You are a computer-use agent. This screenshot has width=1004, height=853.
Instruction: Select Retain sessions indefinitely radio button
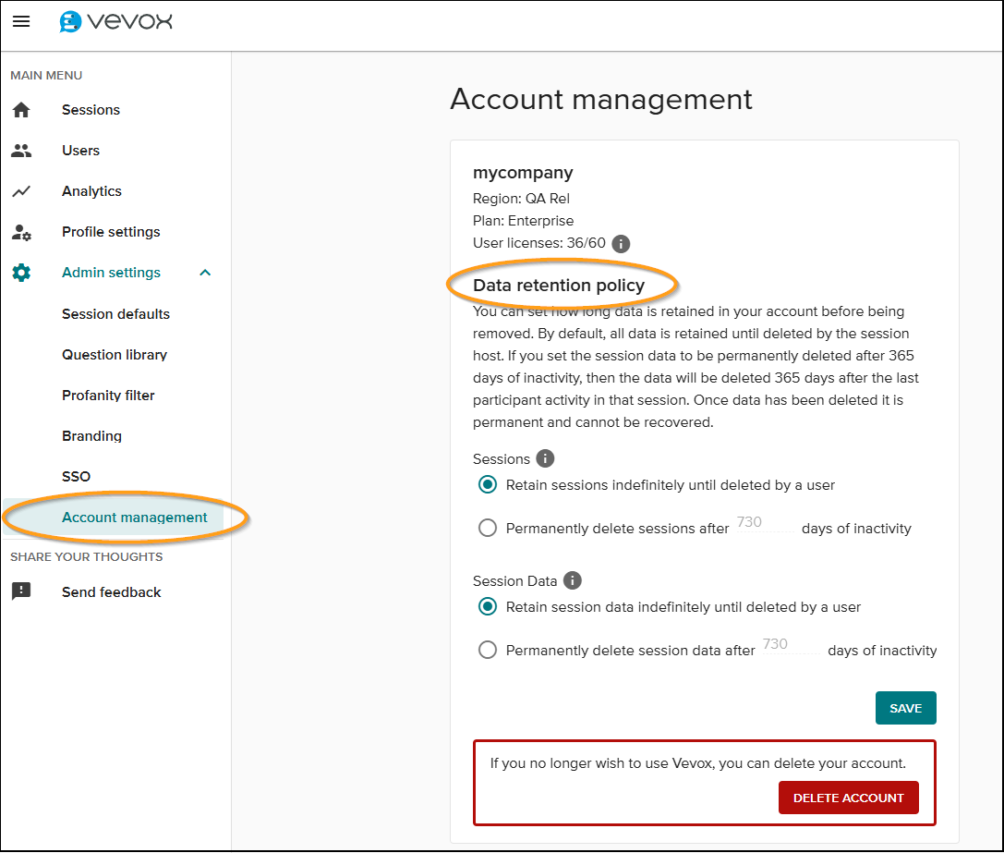click(488, 484)
